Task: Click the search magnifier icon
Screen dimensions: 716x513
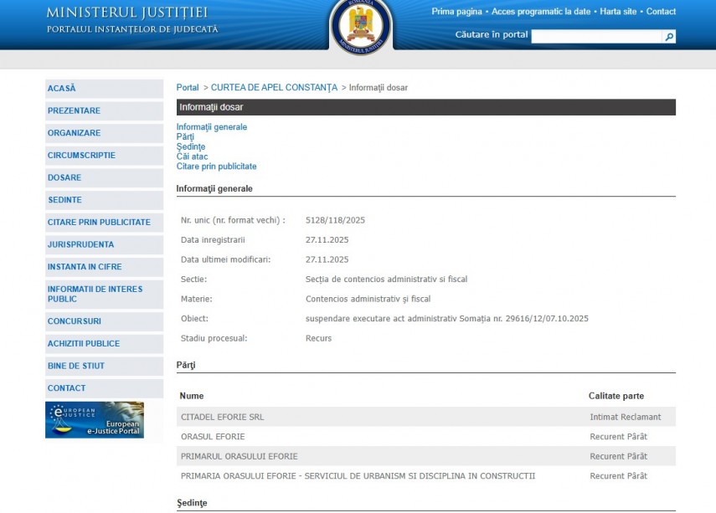Action: pos(668,37)
